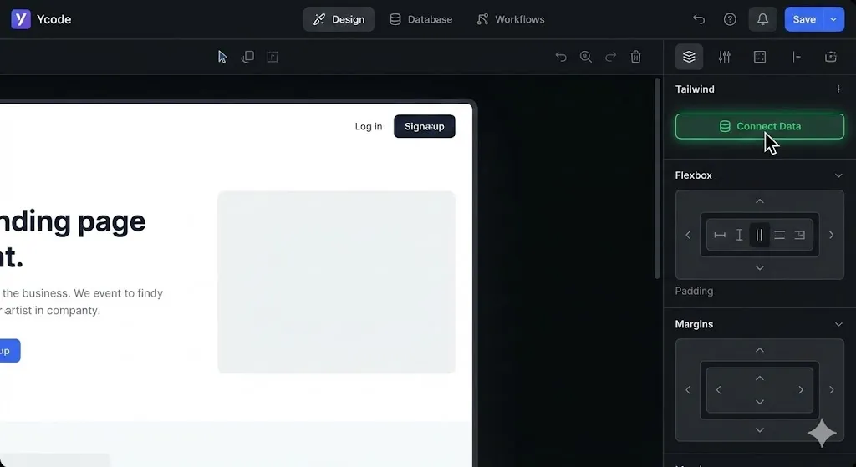Viewport: 856px width, 467px height.
Task: Open the help question mark icon
Action: pyautogui.click(x=730, y=19)
